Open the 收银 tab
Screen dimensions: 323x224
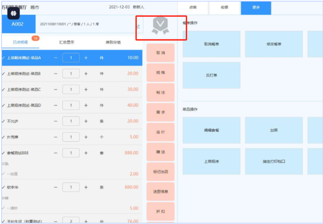pyautogui.click(x=224, y=7)
